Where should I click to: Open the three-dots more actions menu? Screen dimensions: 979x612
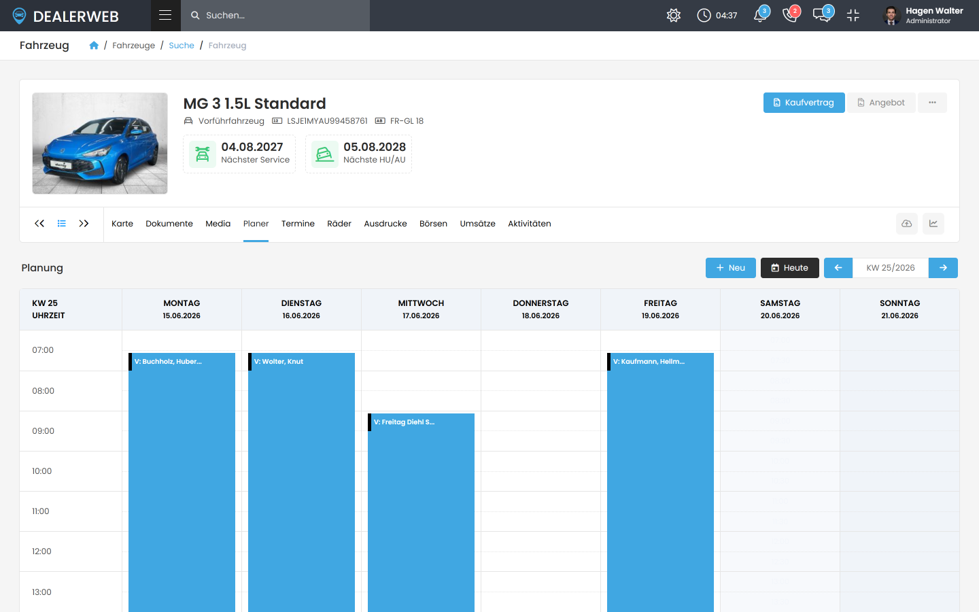tap(933, 103)
